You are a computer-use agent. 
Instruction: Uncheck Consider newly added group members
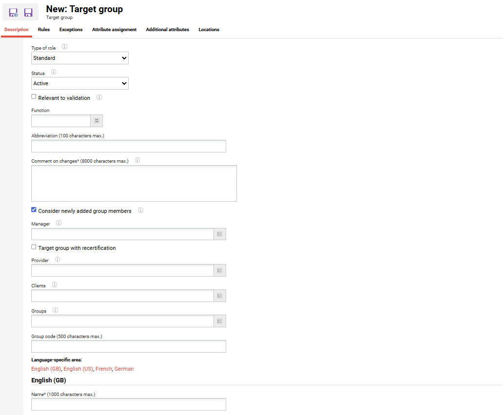pos(34,209)
